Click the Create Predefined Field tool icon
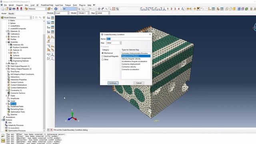The image size is (256, 144). pyautogui.click(x=48, y=27)
